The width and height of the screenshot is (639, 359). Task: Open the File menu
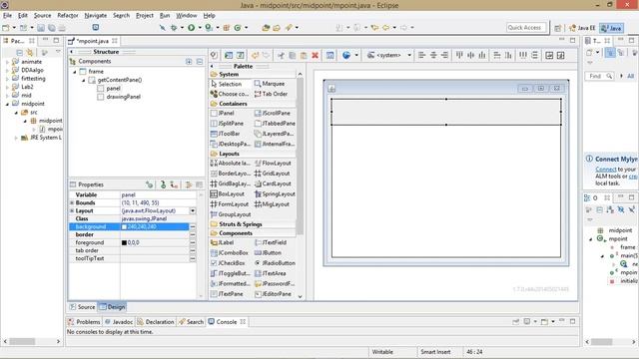click(7, 16)
